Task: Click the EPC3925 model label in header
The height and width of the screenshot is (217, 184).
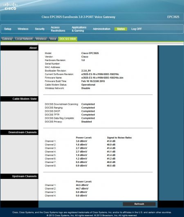Action: 173,17
